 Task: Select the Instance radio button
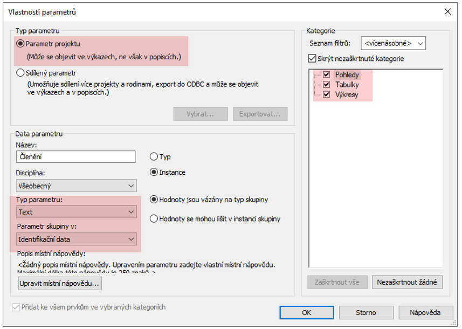point(154,173)
